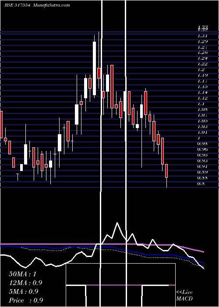The image size is (219, 307).
Task: Click the 0.98 price axis label
Action: (202, 144)
